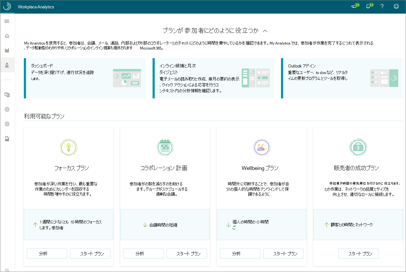Click スタート プラン under Wellbeing プラン

(x=283, y=253)
